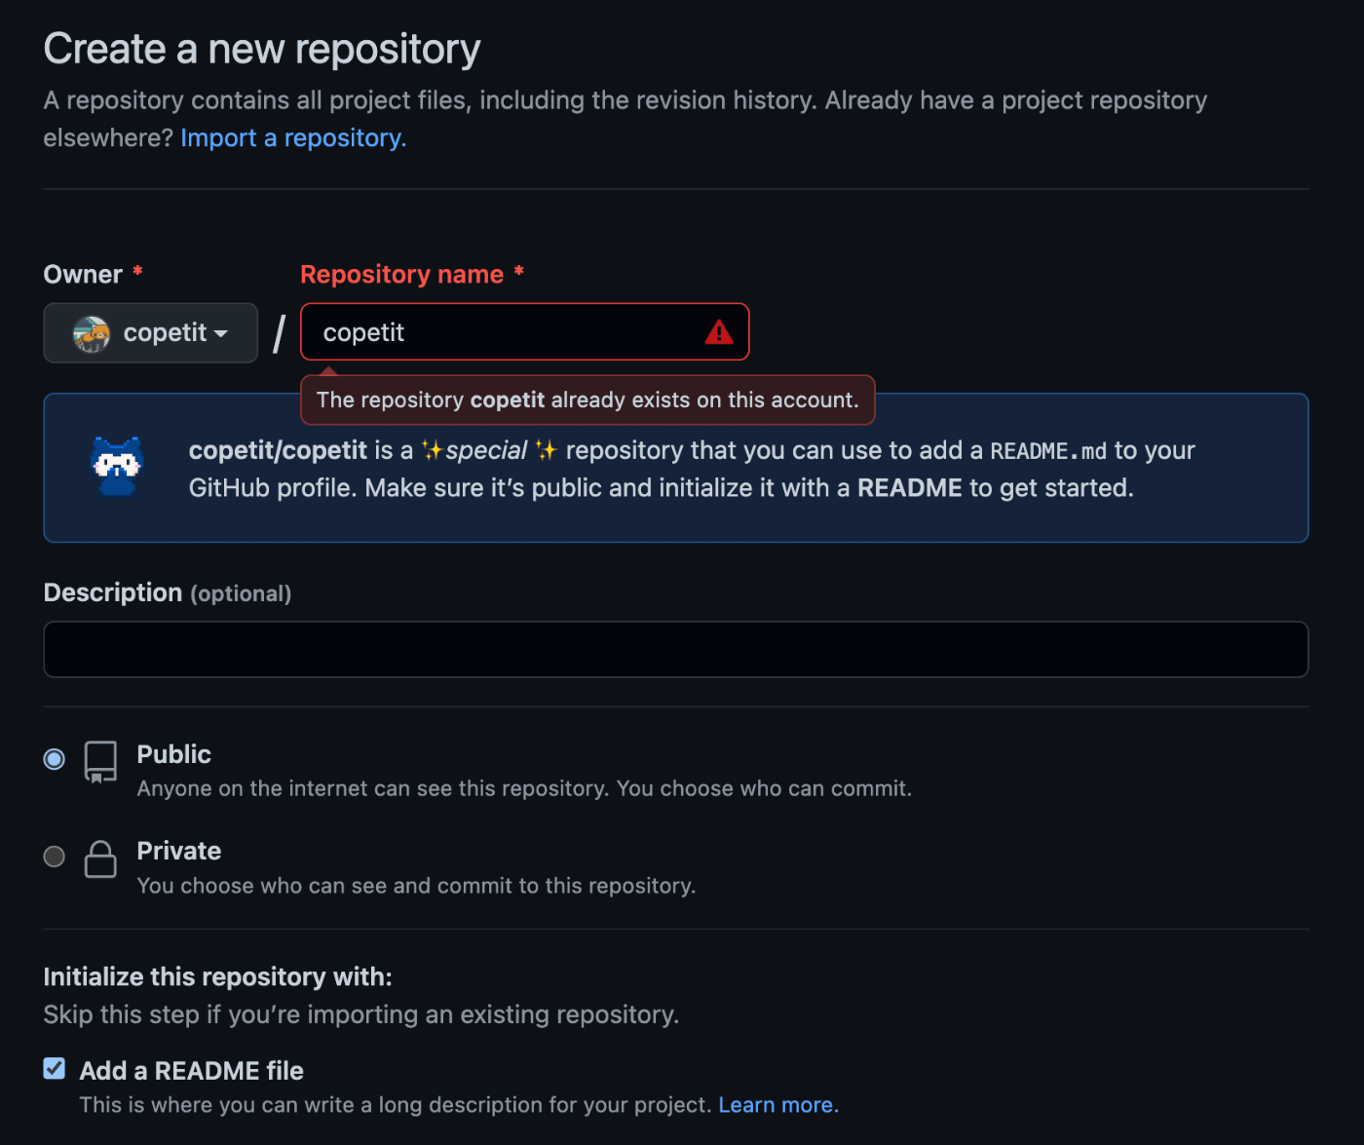Viewport: 1364px width, 1145px height.
Task: Click the copetit owner avatar
Action: pos(92,334)
